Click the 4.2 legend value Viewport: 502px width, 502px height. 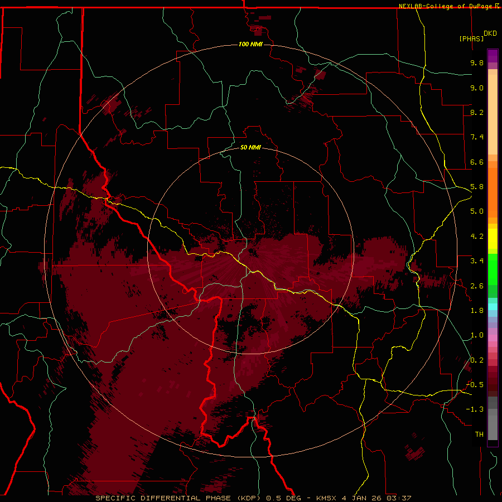[x=477, y=236]
